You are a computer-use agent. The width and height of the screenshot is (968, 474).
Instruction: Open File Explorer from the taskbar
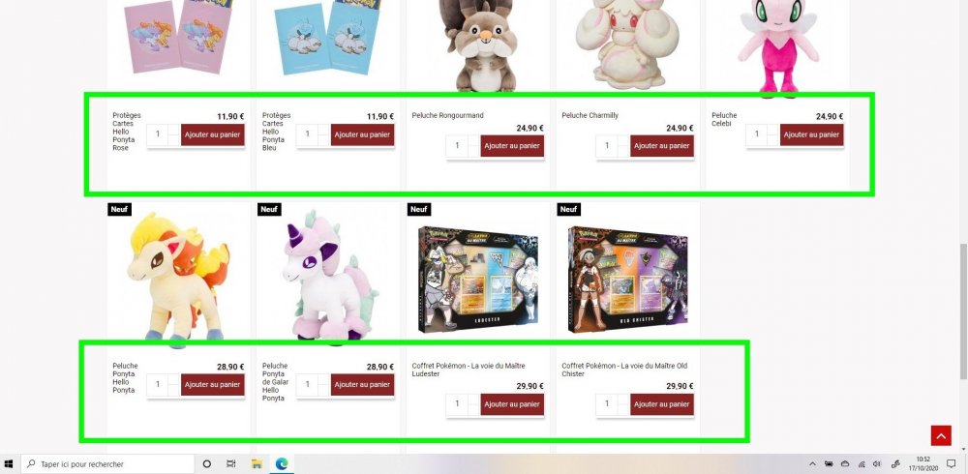(x=257, y=463)
